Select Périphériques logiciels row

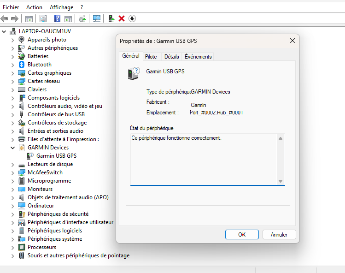coord(55,231)
